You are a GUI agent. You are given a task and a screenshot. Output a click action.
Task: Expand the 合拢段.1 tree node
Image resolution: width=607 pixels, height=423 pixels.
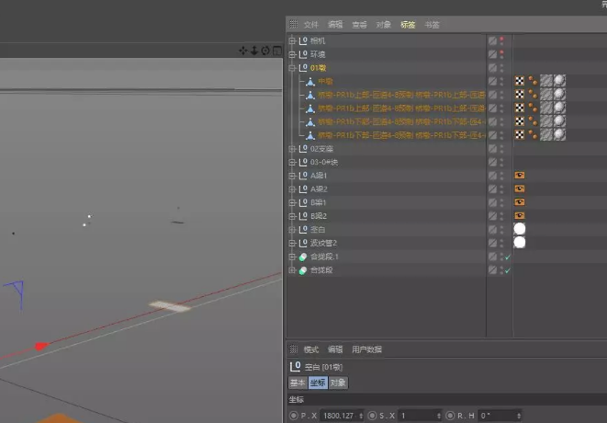(292, 257)
